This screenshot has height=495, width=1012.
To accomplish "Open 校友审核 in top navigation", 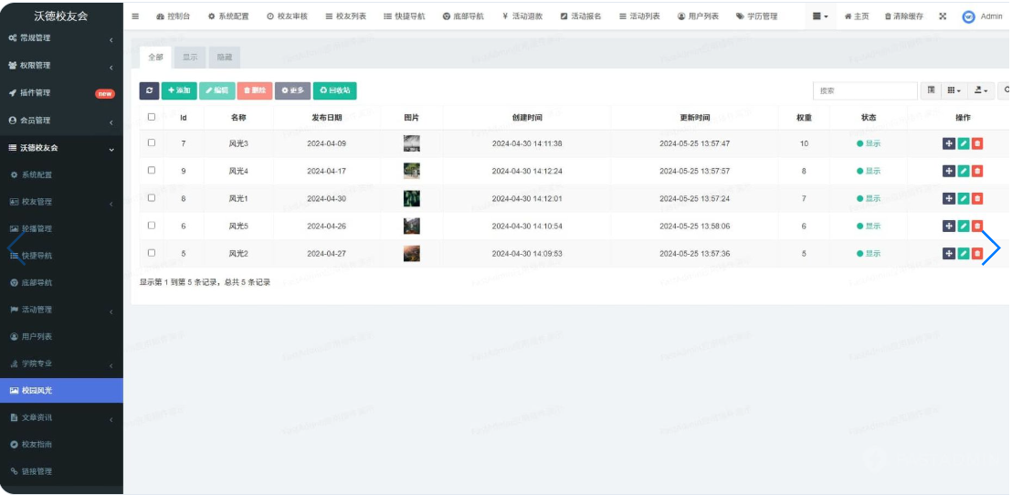I will [x=288, y=16].
